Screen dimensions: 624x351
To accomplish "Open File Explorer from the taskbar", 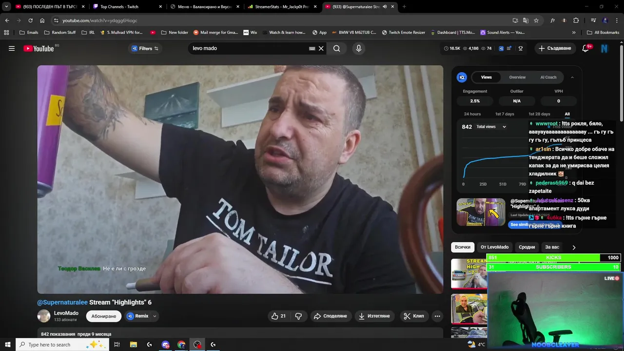I will pyautogui.click(x=133, y=345).
